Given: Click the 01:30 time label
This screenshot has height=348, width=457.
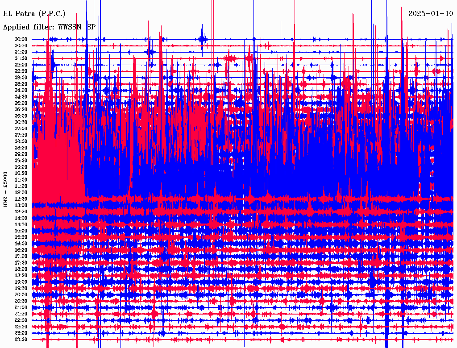Looking at the screenshot, I should click(x=21, y=58).
